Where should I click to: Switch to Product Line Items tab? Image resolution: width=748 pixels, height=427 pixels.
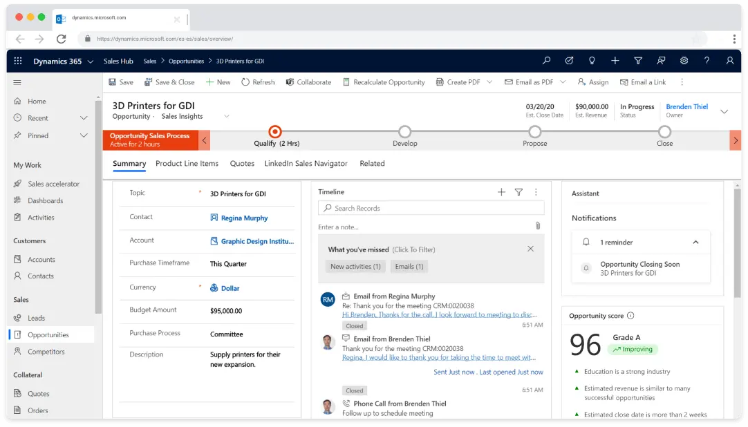coord(187,164)
